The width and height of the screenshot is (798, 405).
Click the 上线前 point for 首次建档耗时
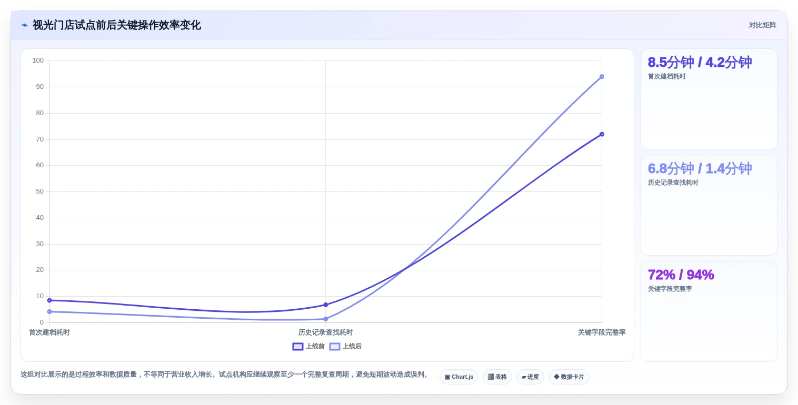point(49,300)
